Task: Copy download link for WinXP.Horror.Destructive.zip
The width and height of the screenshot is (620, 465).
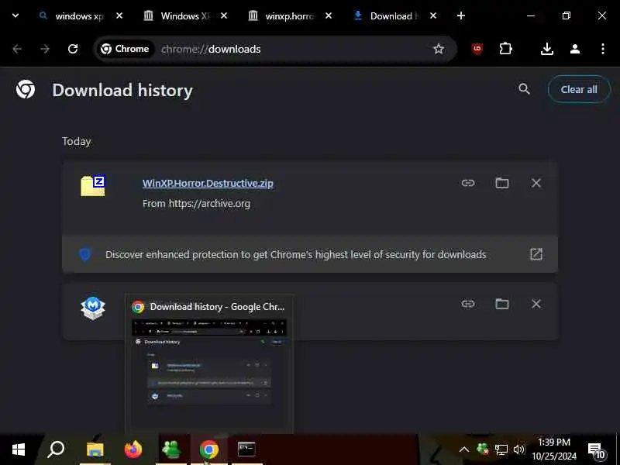Action: coord(468,183)
